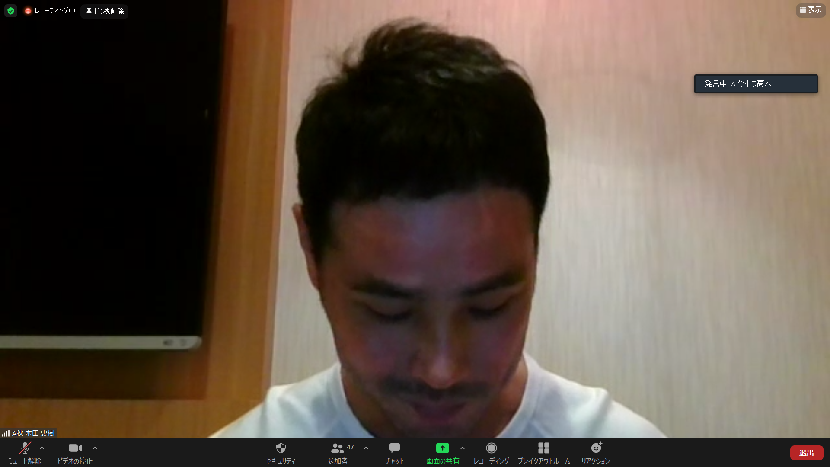The width and height of the screenshot is (830, 467).
Task: Click the recording in progress indicator
Action: point(50,11)
